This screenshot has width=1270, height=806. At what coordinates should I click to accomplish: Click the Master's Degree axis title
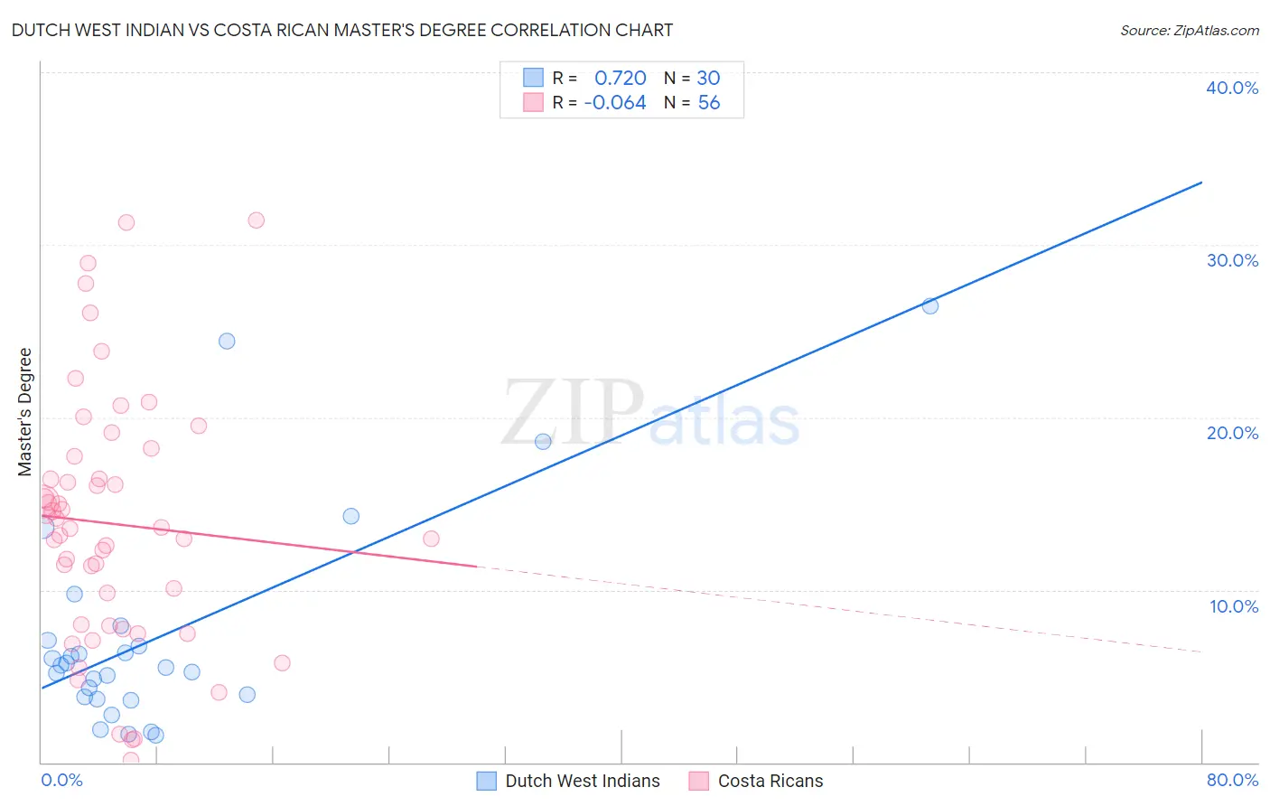point(25,412)
